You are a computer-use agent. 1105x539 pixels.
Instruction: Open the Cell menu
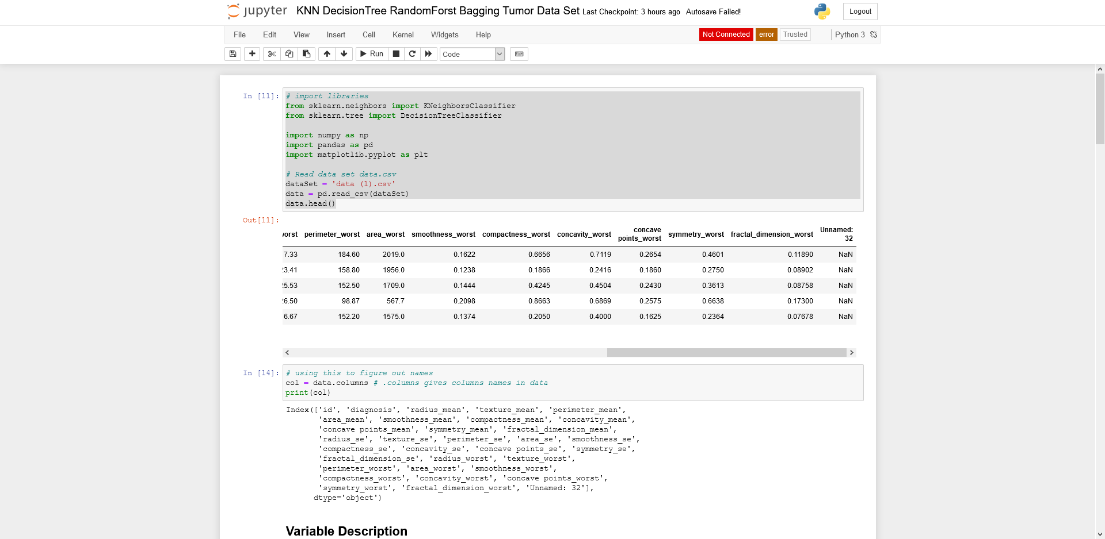[368, 34]
